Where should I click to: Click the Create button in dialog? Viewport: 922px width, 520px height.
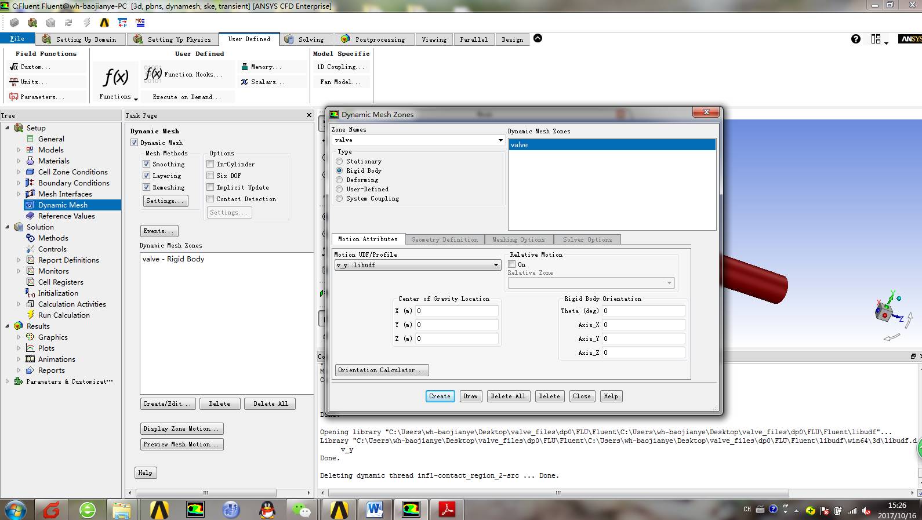coord(440,397)
